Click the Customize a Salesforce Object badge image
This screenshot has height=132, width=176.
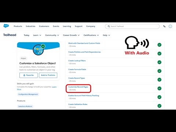point(38,50)
